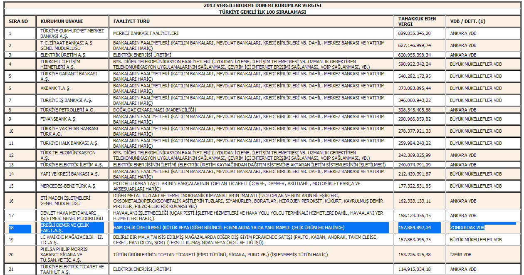
Task: Select ELEKTRİK ÜRETİM A.Ş. company cell
Action: (x=72, y=55)
